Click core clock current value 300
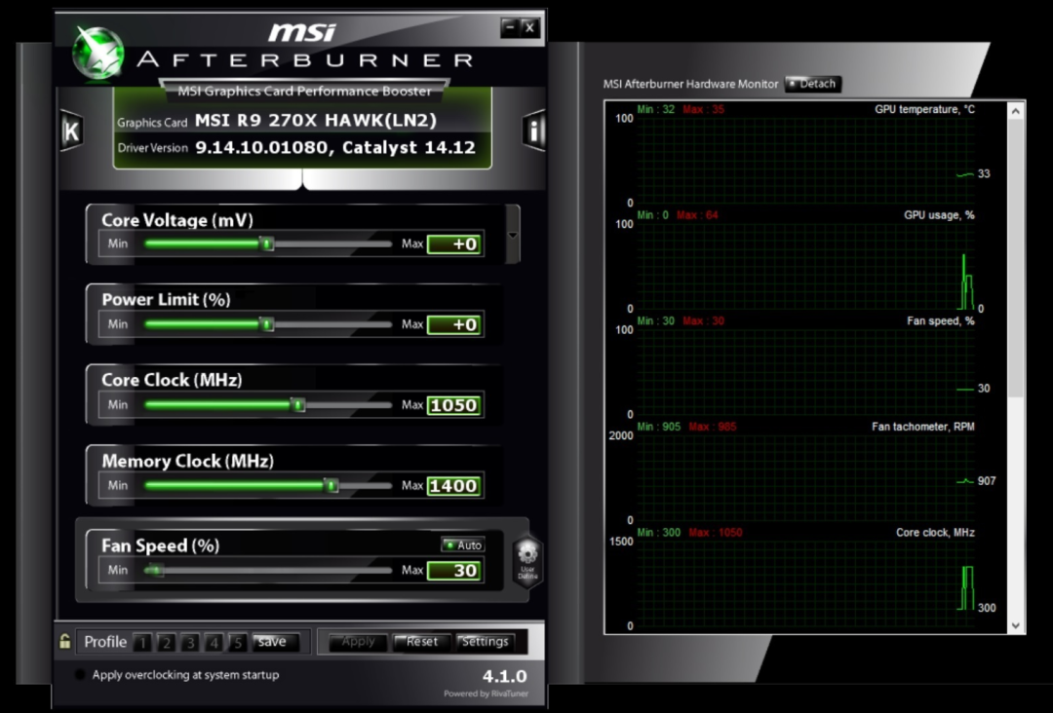The width and height of the screenshot is (1053, 713). click(x=987, y=608)
